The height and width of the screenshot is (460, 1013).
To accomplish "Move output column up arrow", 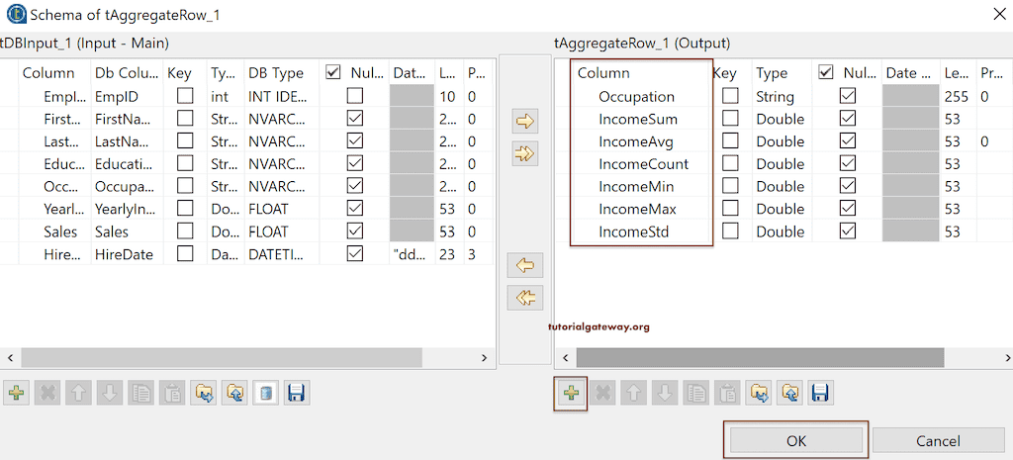I will (633, 392).
